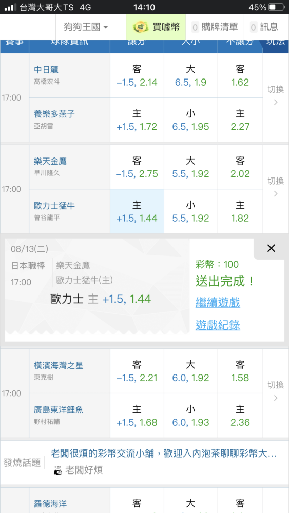The height and width of the screenshot is (513, 289).
Task: Close the bet confirmation panel
Action: point(271,248)
